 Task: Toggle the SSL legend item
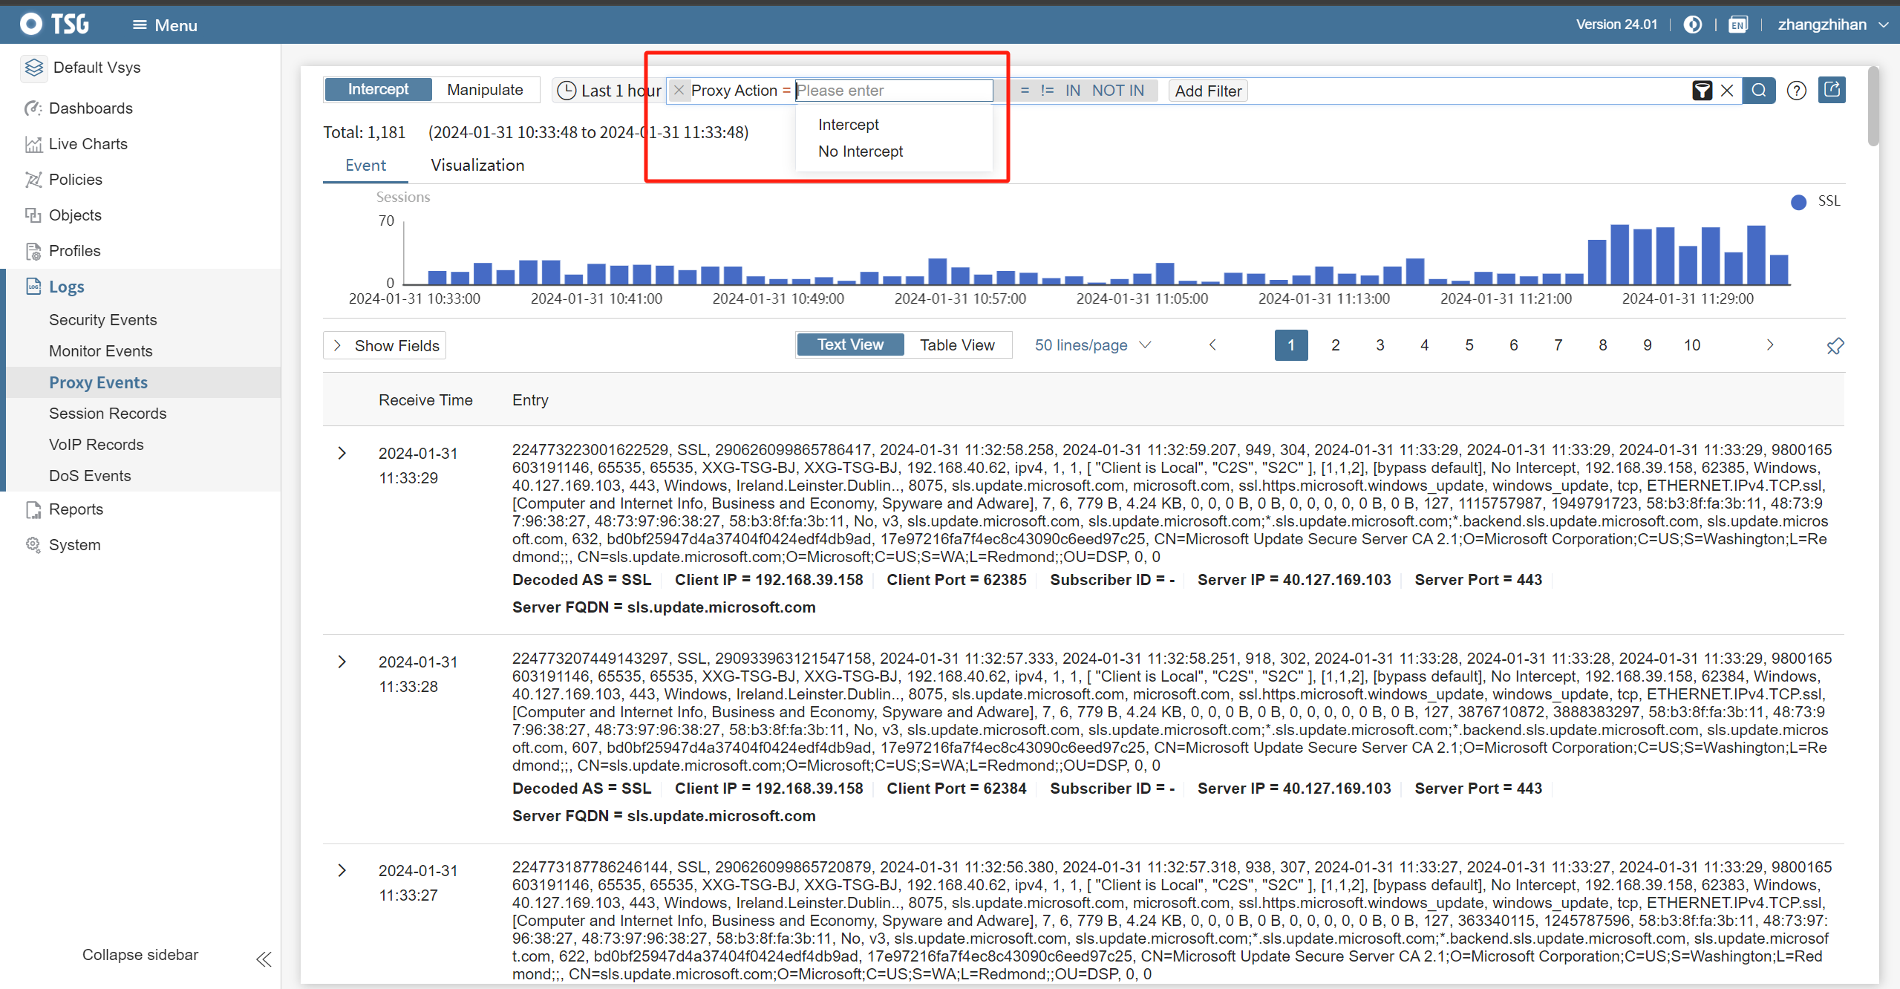[1814, 201]
